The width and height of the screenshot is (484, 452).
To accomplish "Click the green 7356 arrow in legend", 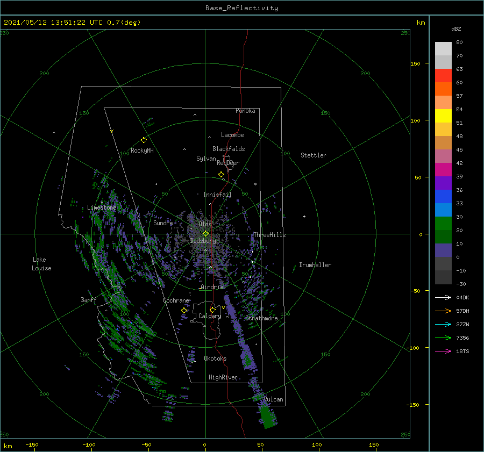I will coord(443,338).
